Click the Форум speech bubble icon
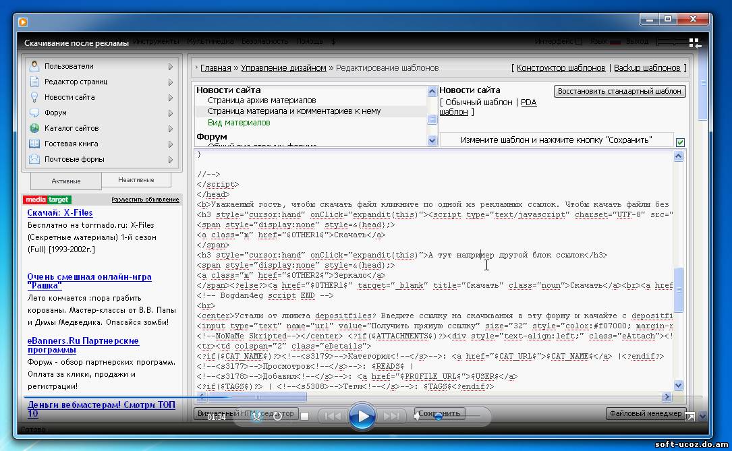 tap(34, 113)
